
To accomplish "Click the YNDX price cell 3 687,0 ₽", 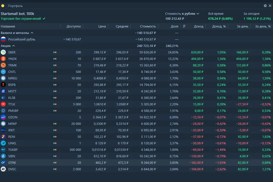I will point(99,59).
